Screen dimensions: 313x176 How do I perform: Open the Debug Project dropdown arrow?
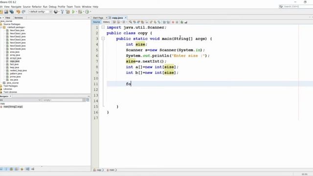tap(84, 12)
